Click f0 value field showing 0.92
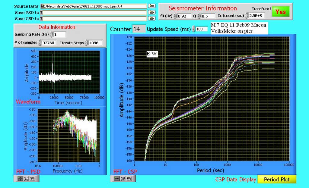The width and height of the screenshot is (309, 188). point(184,16)
